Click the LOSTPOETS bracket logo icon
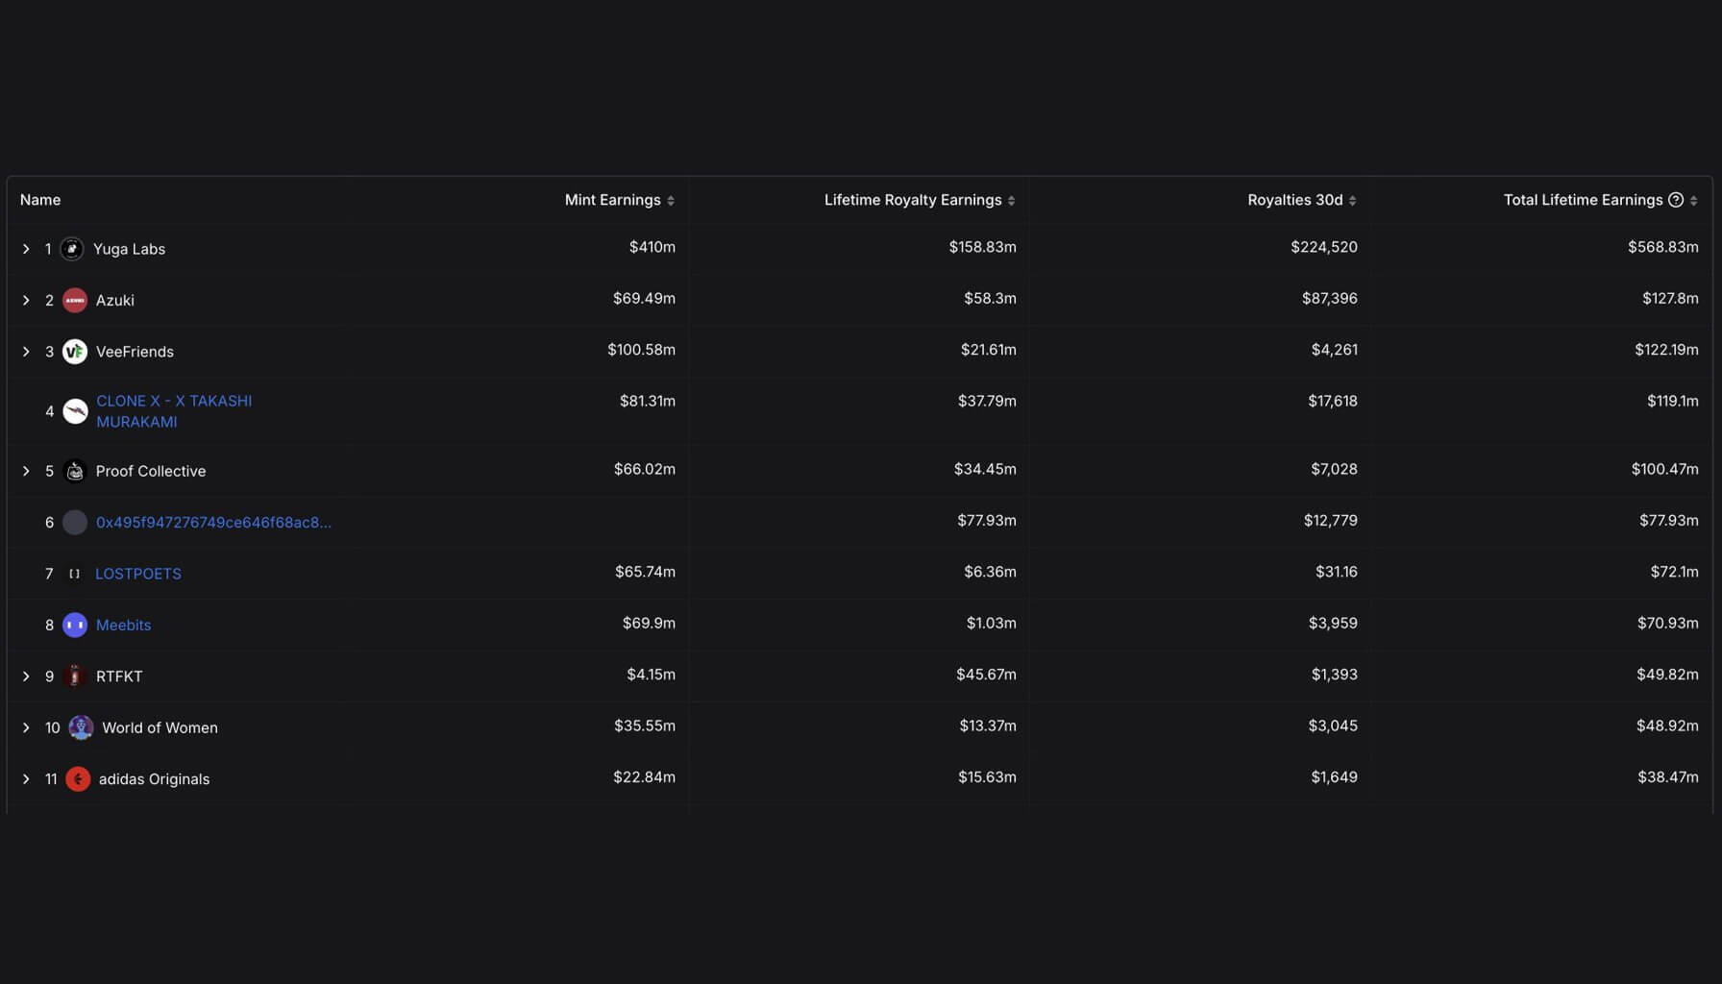The height and width of the screenshot is (984, 1722). (x=75, y=574)
